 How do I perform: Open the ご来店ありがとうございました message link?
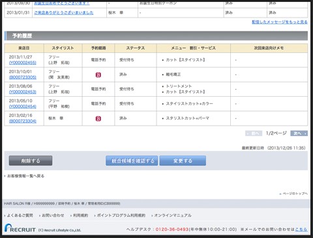(64, 12)
